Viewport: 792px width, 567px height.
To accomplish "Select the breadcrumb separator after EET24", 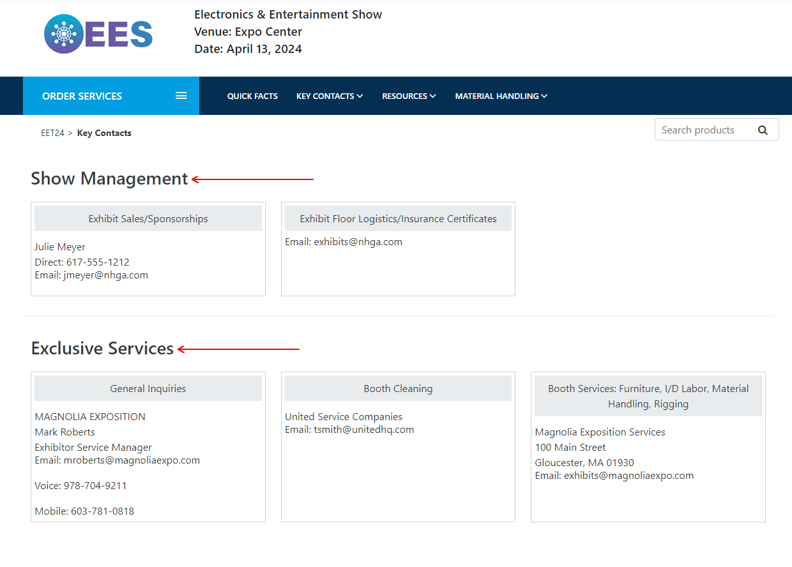I will coord(70,133).
